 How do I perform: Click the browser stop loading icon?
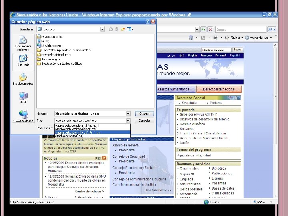(x=210, y=29)
